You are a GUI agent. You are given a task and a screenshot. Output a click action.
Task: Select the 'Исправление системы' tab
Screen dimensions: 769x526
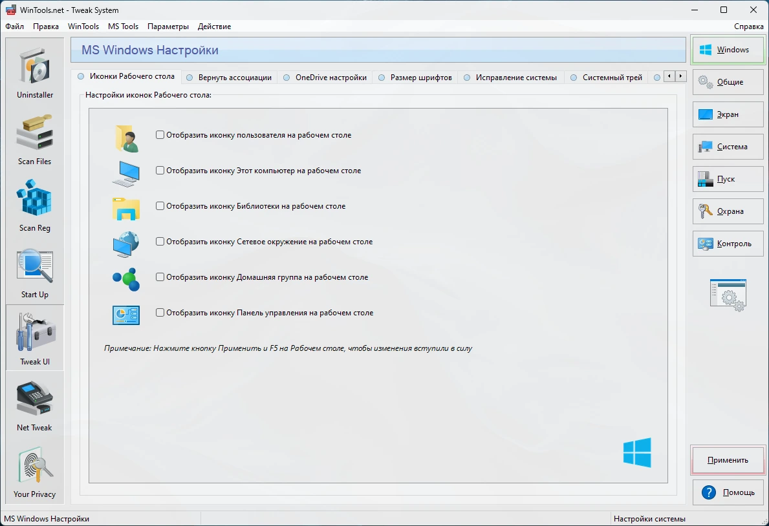(510, 78)
